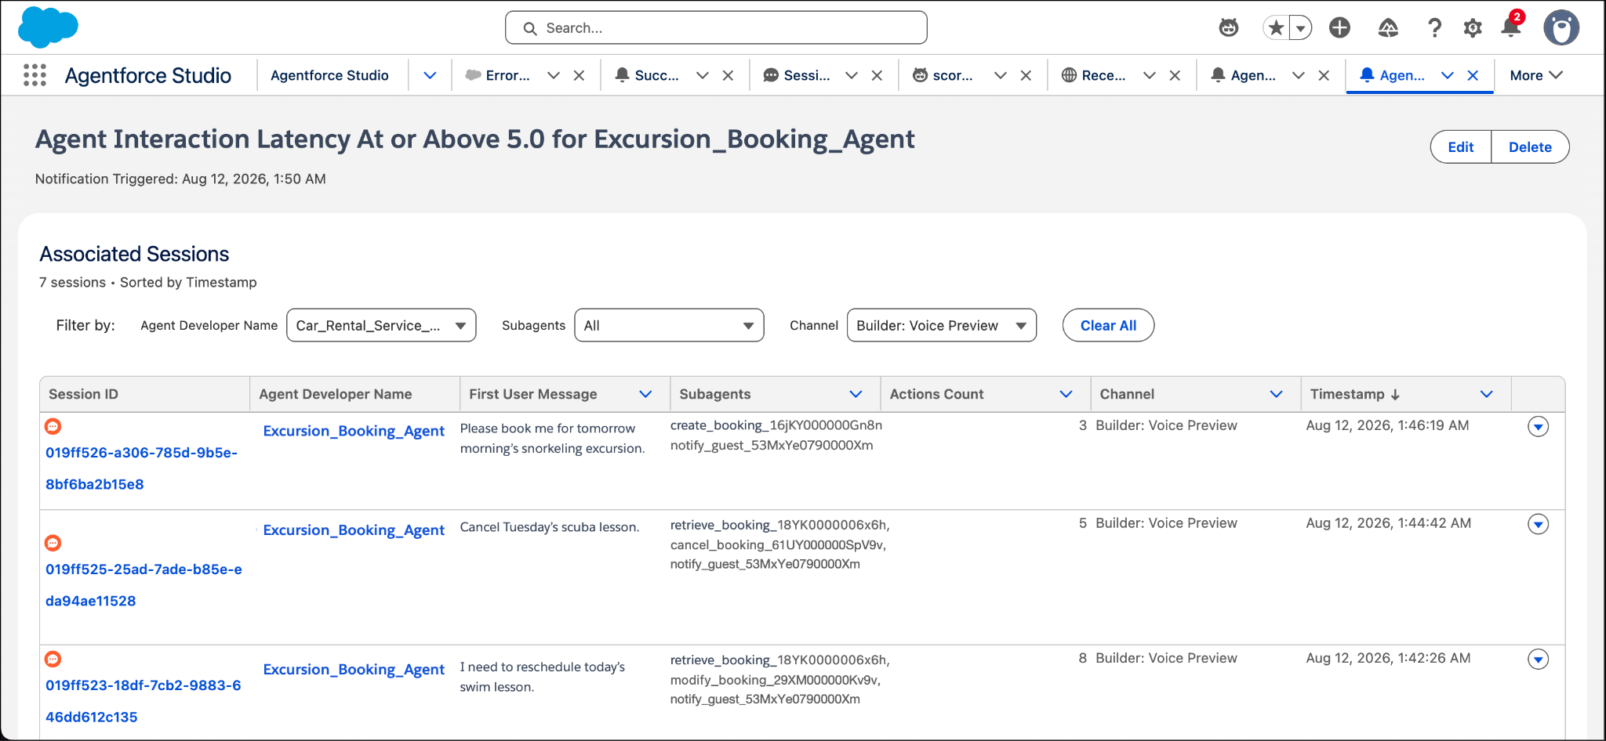
Task: Open the Help question mark icon
Action: 1434,28
